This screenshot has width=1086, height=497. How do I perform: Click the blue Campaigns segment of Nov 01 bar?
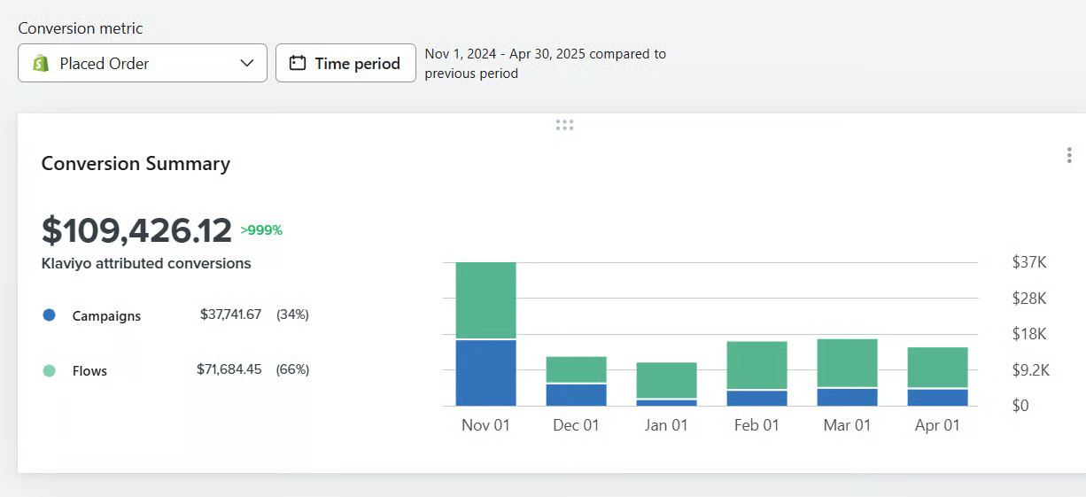pyautogui.click(x=485, y=372)
